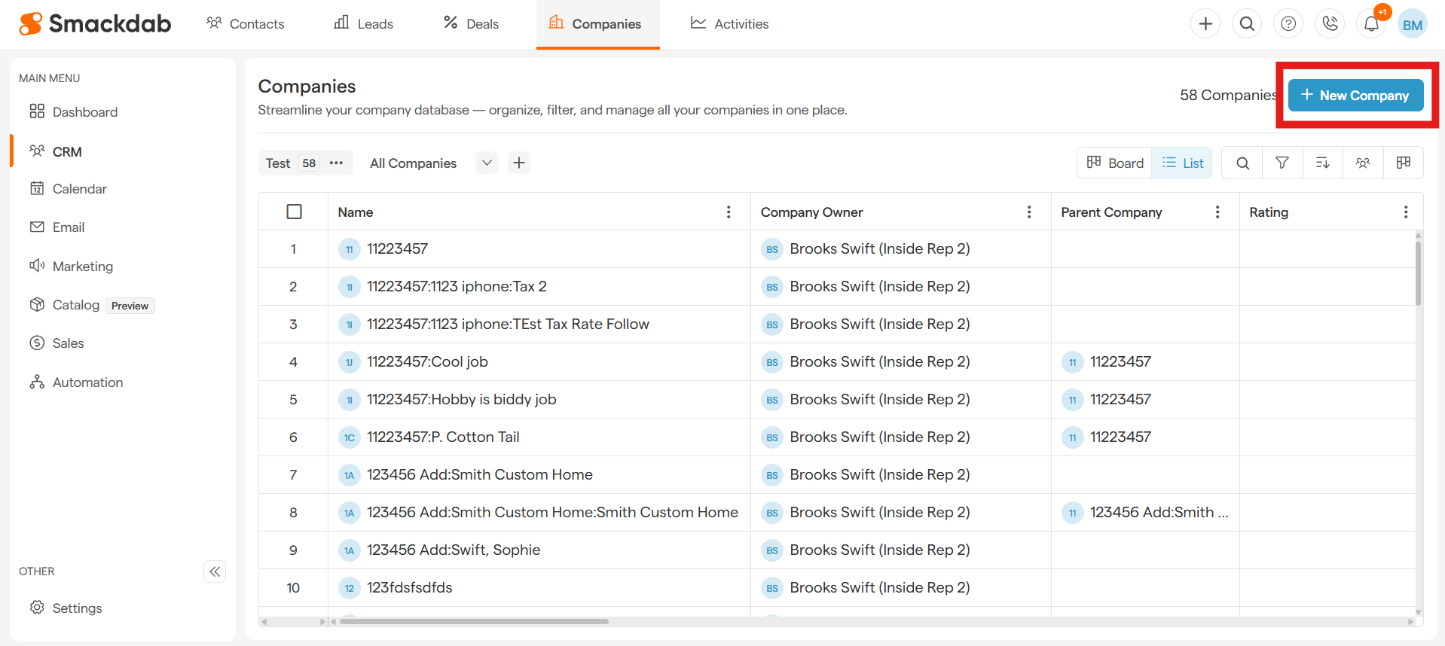Collapse the sidebar with double chevron

[215, 571]
